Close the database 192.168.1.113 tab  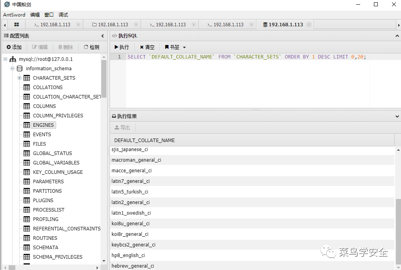click(309, 24)
